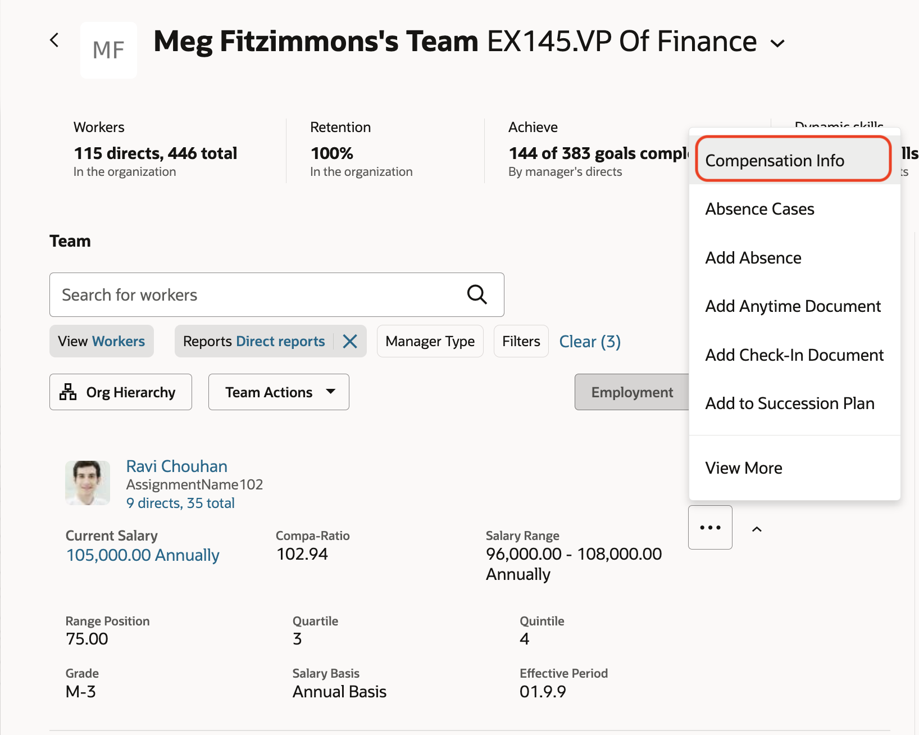Image resolution: width=919 pixels, height=735 pixels.
Task: Open the Org Hierarchy view
Action: (x=121, y=392)
